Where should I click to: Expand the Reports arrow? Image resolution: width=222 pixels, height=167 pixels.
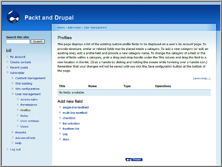click(13, 132)
